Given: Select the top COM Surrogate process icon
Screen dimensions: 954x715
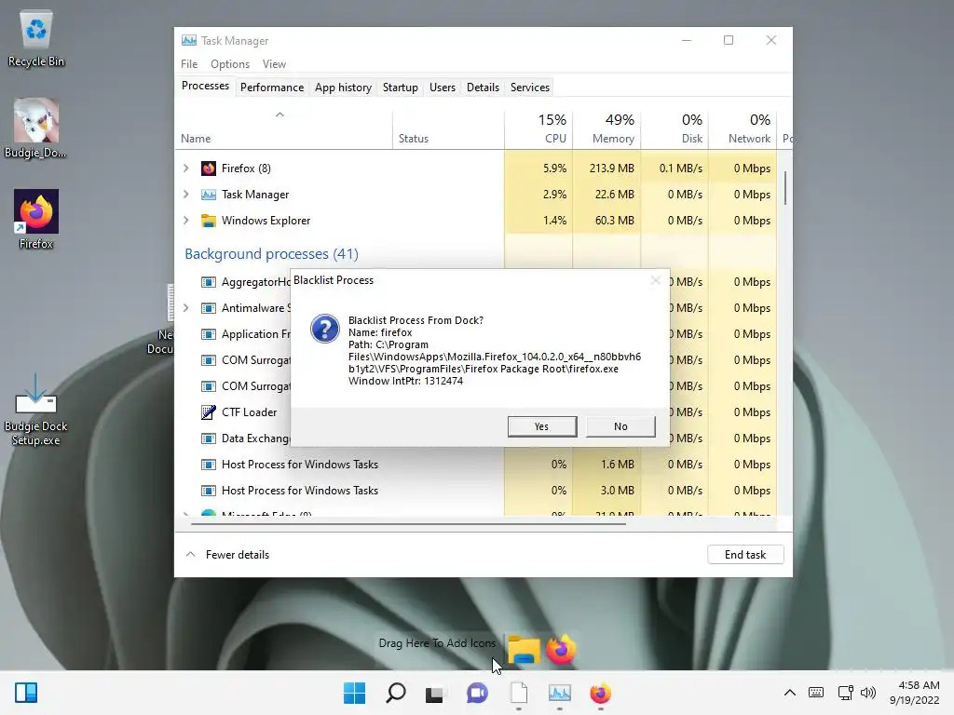Looking at the screenshot, I should [x=209, y=360].
